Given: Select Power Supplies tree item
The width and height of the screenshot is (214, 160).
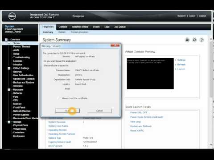Looking at the screenshot, I should point(21,115).
